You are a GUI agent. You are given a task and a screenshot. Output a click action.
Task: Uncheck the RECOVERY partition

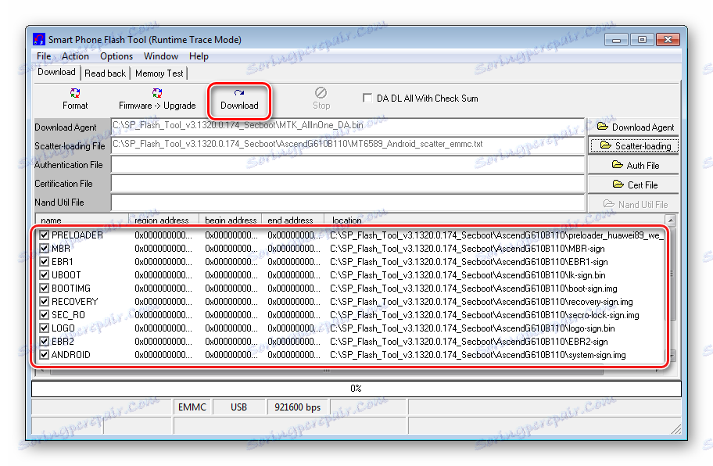(44, 302)
